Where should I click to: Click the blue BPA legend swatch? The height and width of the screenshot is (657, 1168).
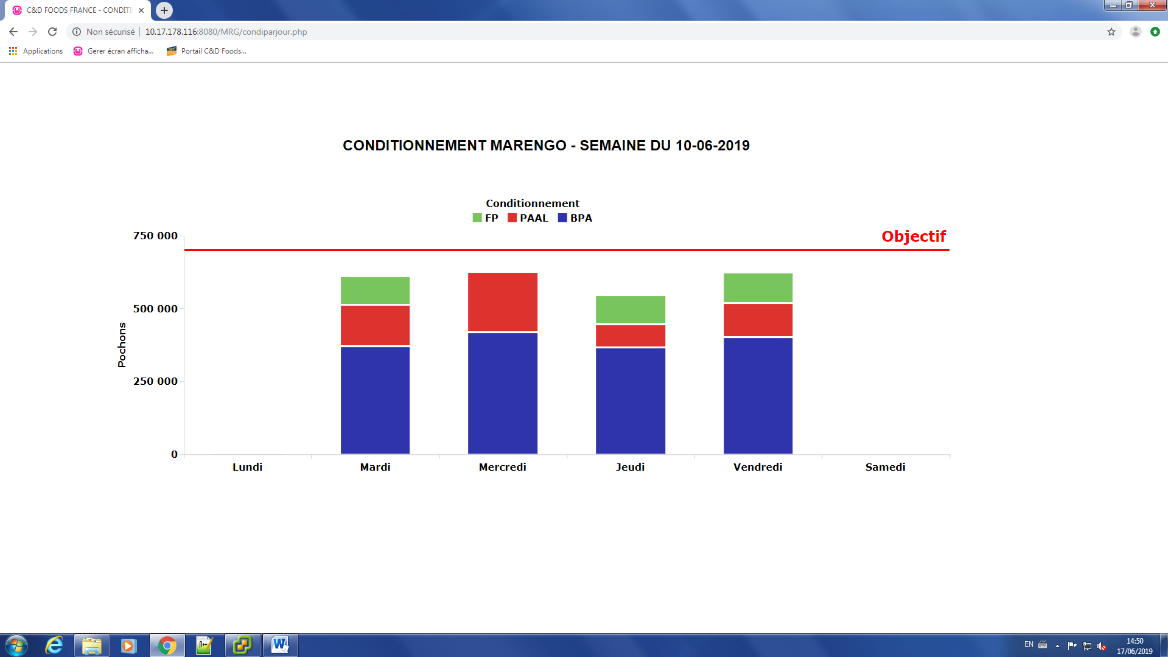coord(562,218)
